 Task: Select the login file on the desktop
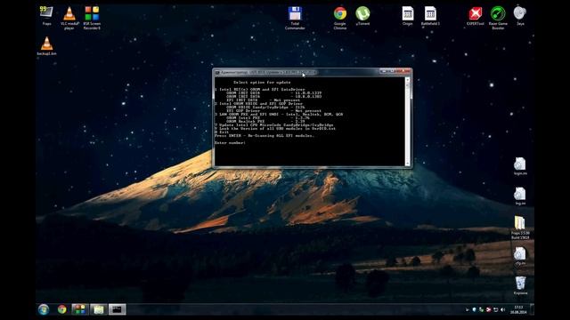tap(520, 166)
